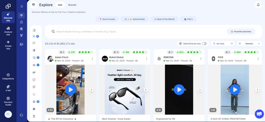The width and height of the screenshot is (265, 122).
Task: Open the chart filter with badge 2
Action: coord(34,58)
